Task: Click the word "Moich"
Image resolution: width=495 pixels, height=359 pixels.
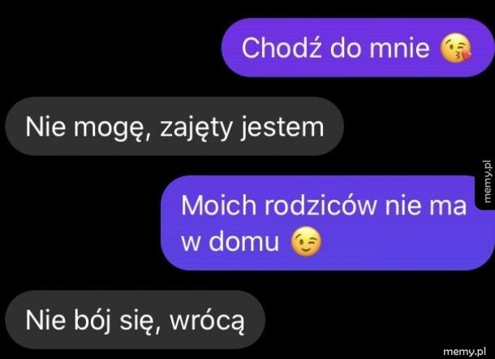Action: (218, 205)
